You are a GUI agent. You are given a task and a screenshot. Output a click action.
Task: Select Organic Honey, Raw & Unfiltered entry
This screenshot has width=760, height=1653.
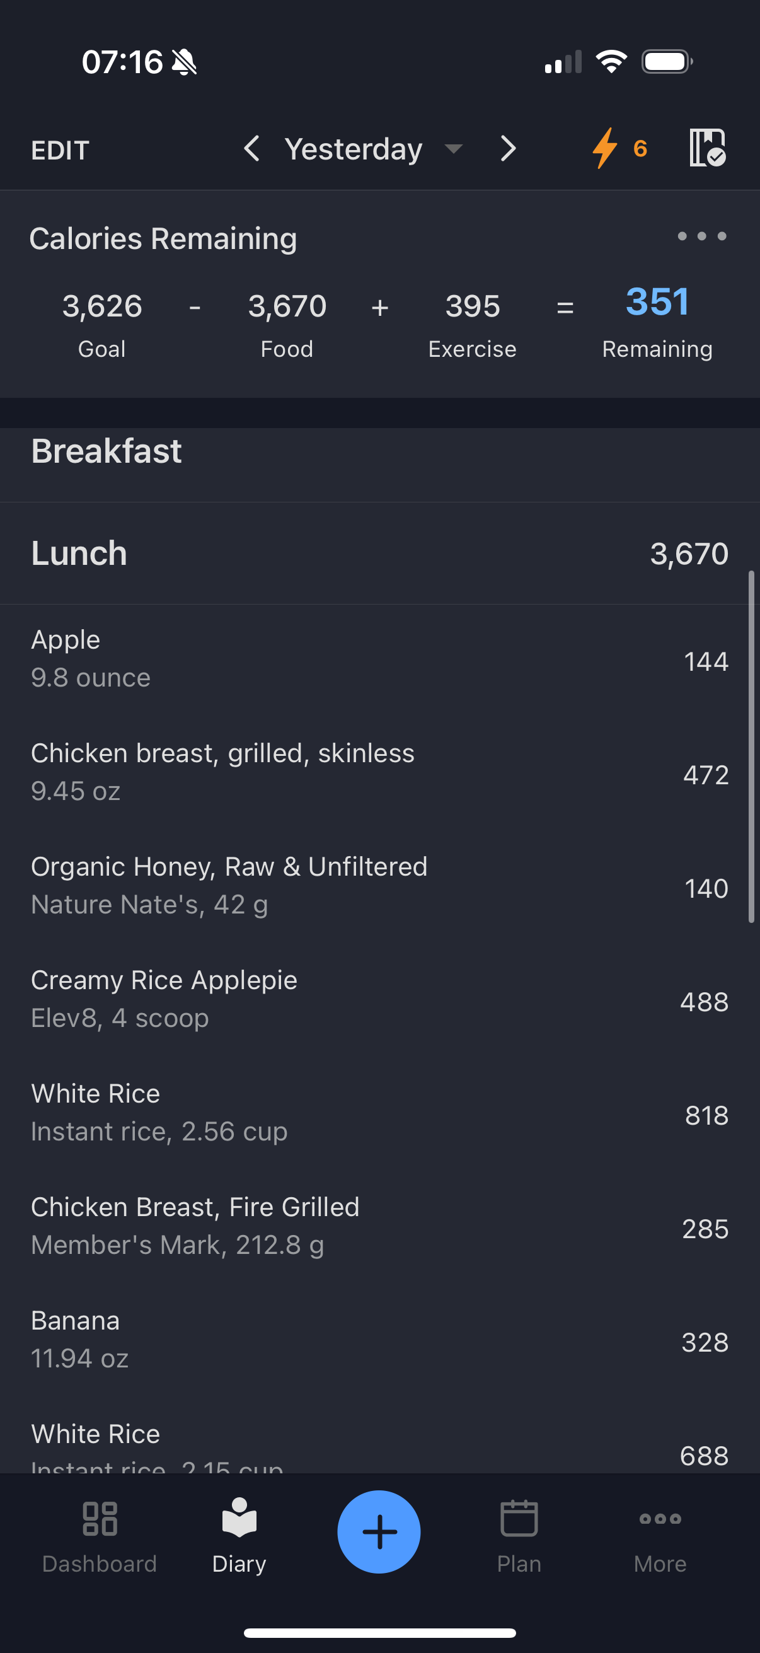click(x=379, y=887)
